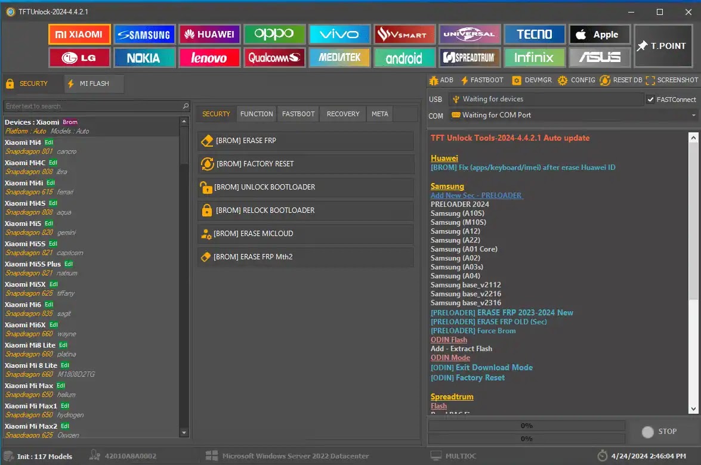Image resolution: width=701 pixels, height=465 pixels.
Task: Click the search magnifier icon
Action: tap(186, 106)
